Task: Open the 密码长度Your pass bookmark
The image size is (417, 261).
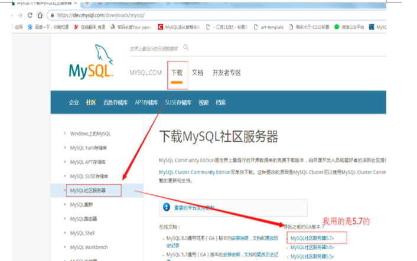Action: [131, 27]
